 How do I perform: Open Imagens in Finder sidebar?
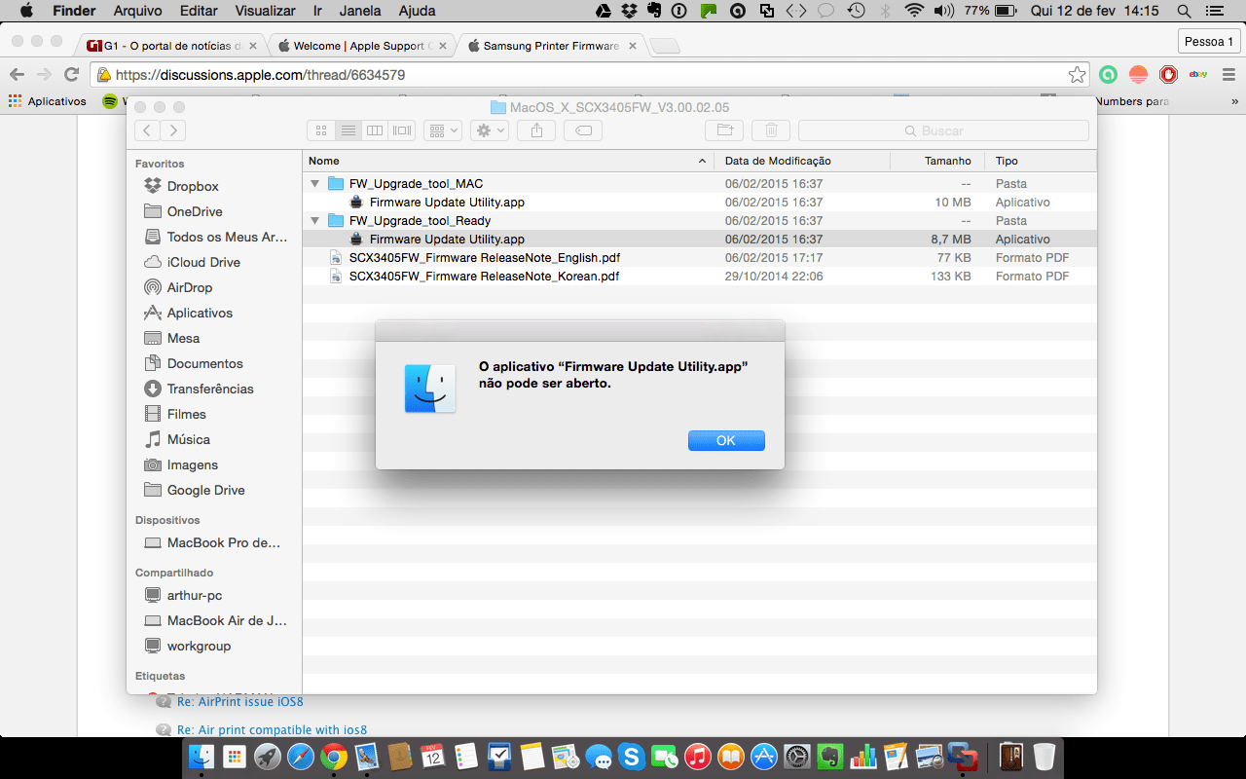pos(192,464)
